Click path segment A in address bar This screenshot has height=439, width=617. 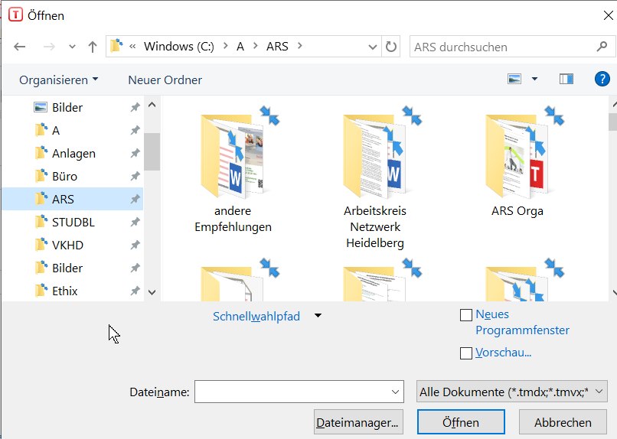point(240,47)
